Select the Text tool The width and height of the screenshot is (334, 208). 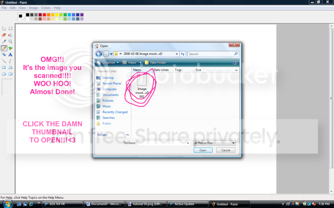point(10,55)
